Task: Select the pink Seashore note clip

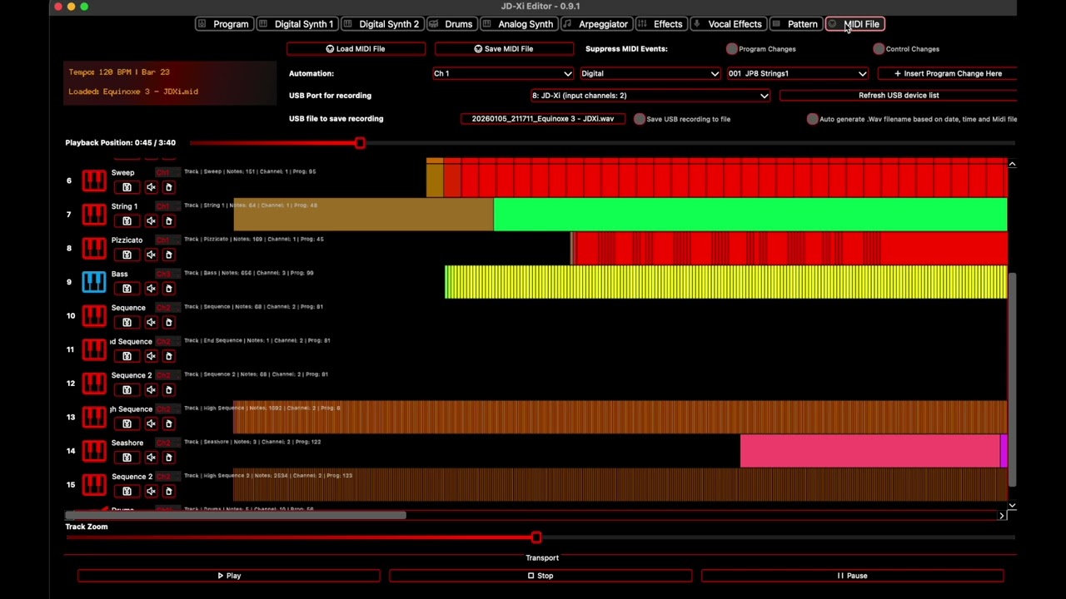Action: coord(870,451)
